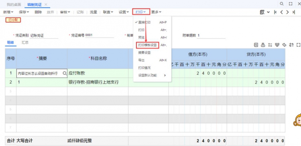Open the 新增 dropdown menu
The image size is (301, 146).
click(8, 12)
